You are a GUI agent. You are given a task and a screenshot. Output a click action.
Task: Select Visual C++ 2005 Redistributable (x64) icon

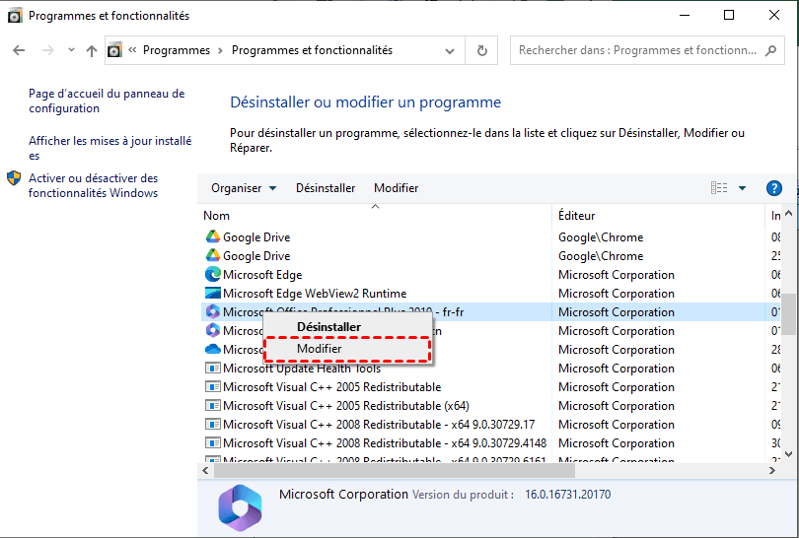pos(212,406)
